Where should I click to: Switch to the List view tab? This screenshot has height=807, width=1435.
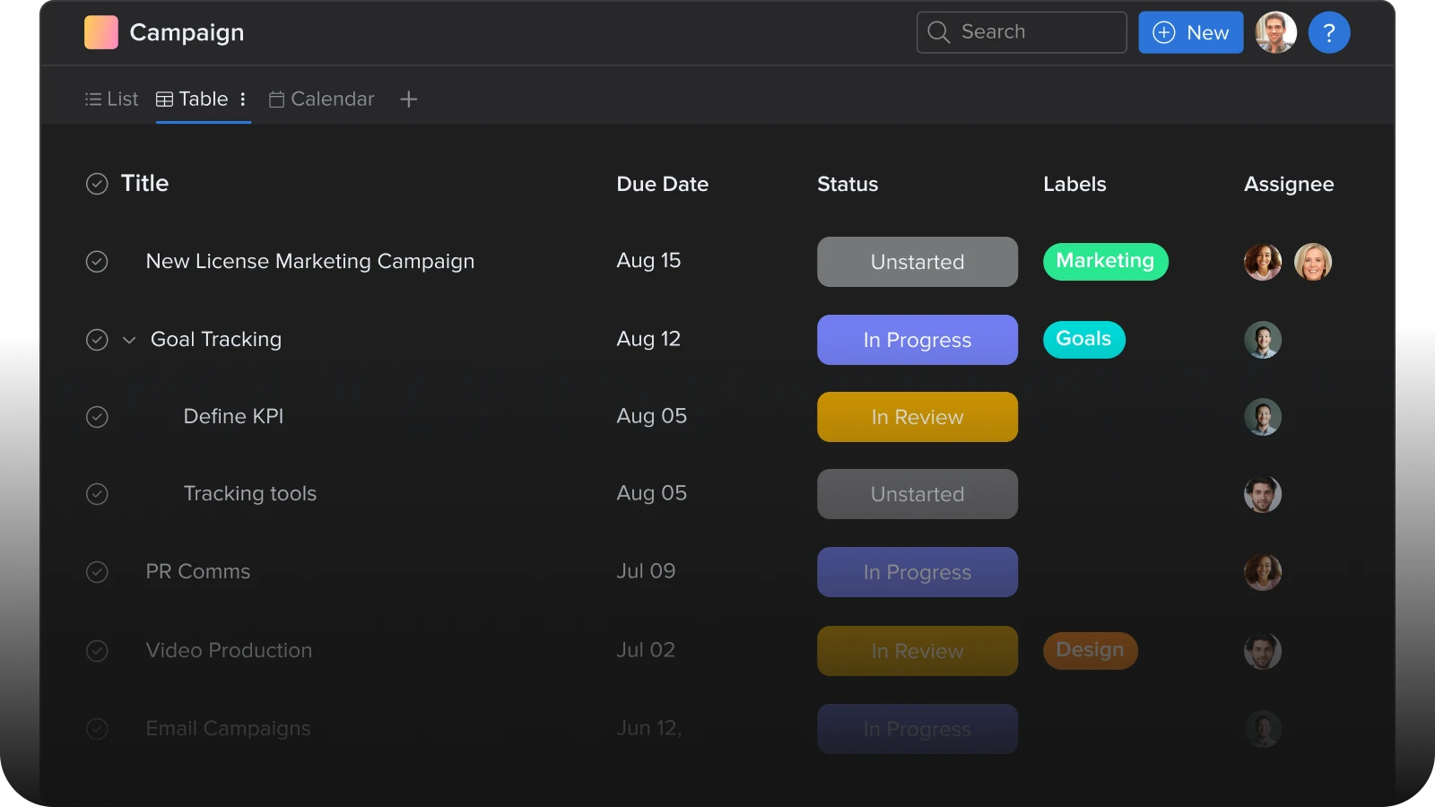click(112, 100)
